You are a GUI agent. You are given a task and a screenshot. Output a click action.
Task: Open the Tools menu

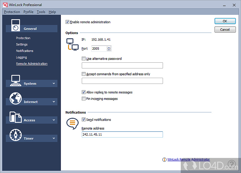coord(41,12)
